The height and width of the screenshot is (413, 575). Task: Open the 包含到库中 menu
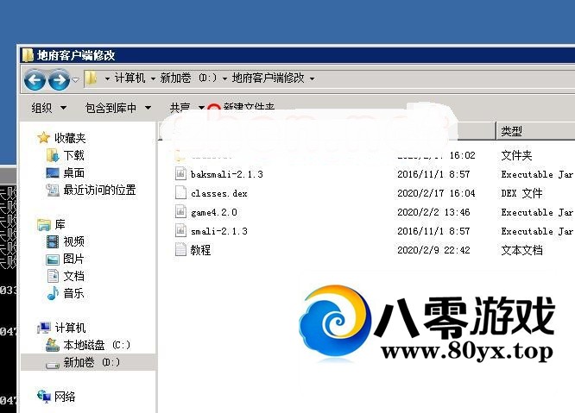click(117, 108)
